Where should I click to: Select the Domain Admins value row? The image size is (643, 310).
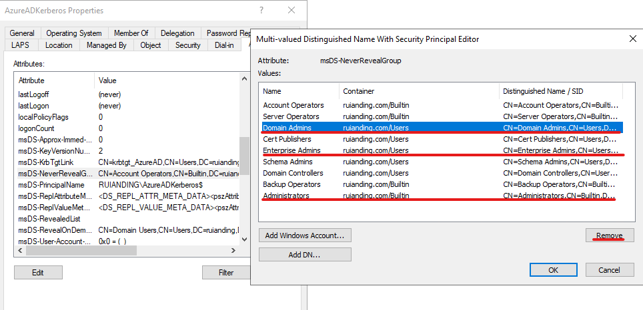[x=441, y=128]
